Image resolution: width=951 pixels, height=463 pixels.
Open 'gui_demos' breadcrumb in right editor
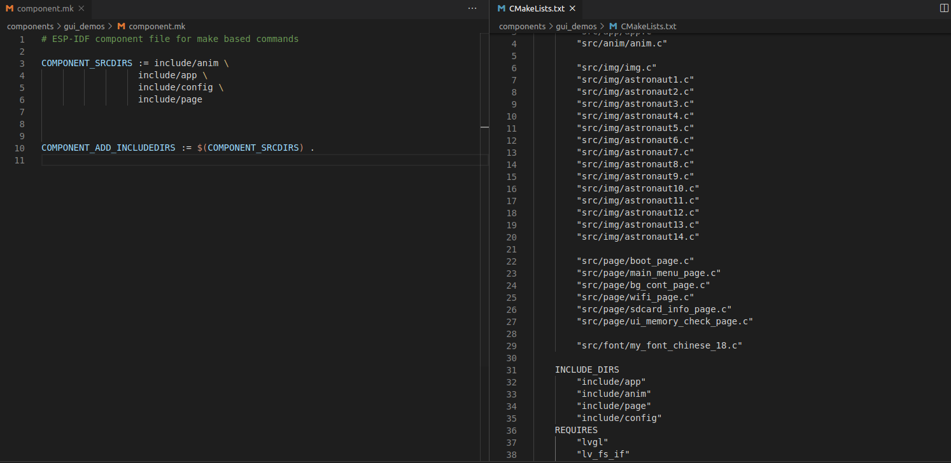[x=577, y=27]
